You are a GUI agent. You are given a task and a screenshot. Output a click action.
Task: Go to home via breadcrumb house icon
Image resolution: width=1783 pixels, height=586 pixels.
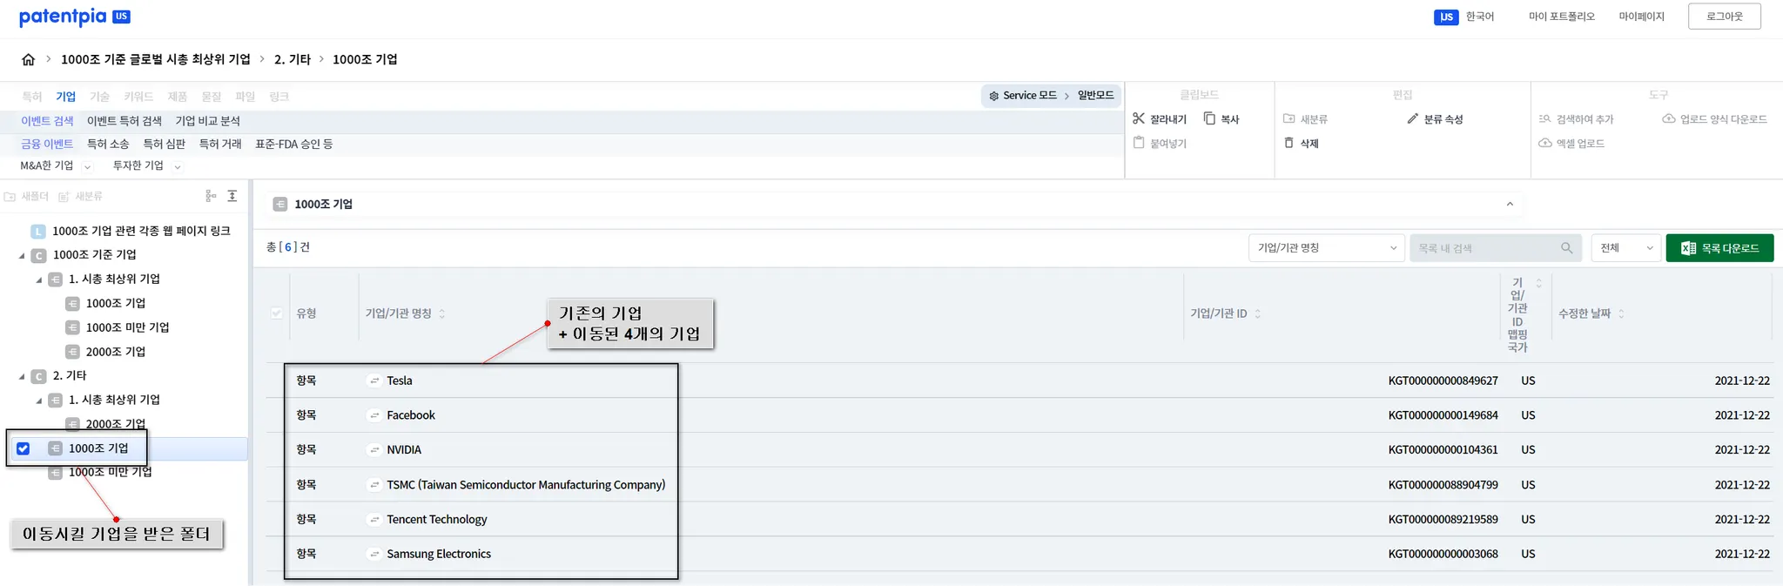[28, 59]
